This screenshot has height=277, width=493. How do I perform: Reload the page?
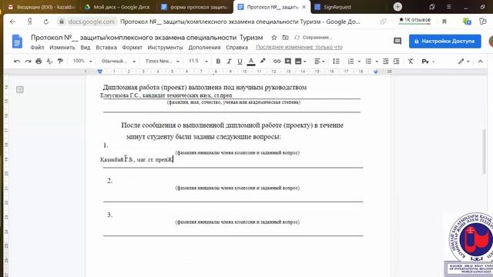pyautogui.click(x=46, y=22)
